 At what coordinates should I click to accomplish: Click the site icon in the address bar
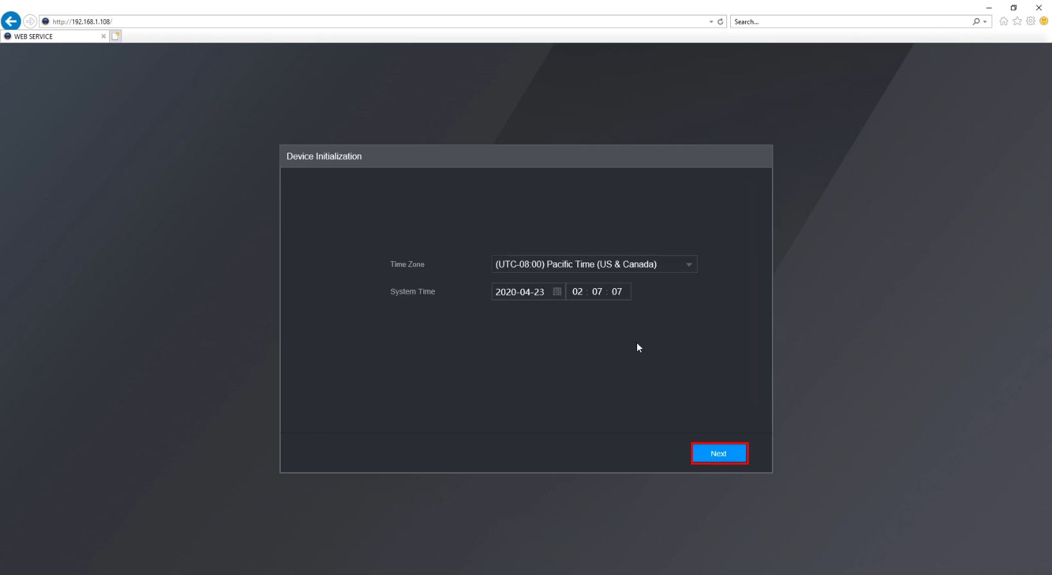(x=46, y=21)
